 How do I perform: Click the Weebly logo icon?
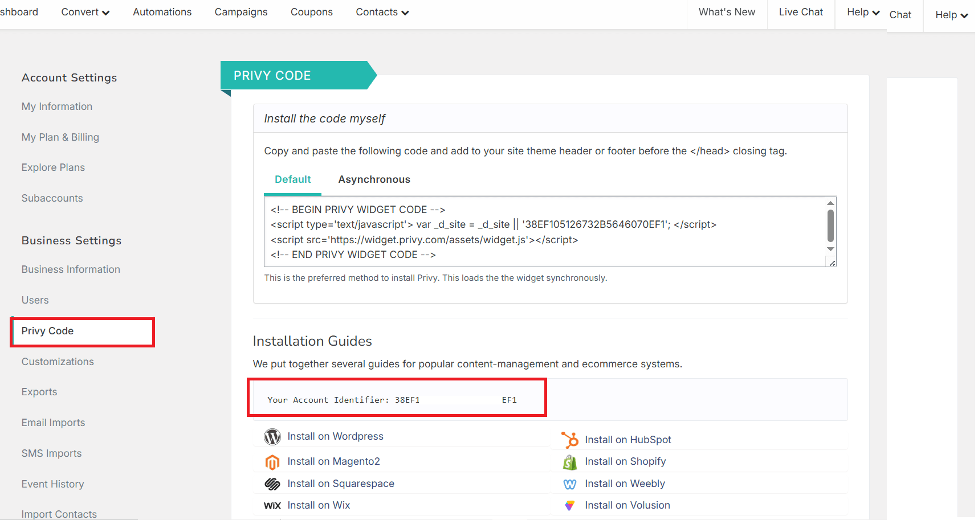569,484
